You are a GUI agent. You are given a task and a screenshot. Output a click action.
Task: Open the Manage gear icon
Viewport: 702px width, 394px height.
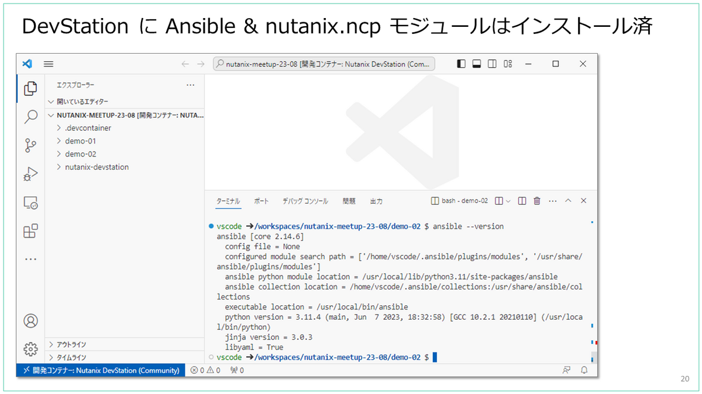(x=30, y=349)
